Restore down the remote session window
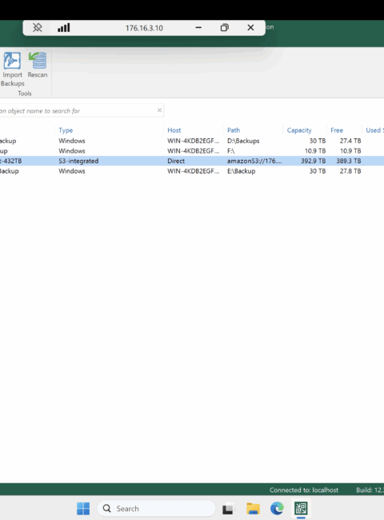Screen dimensions: 384x520 tap(225, 27)
